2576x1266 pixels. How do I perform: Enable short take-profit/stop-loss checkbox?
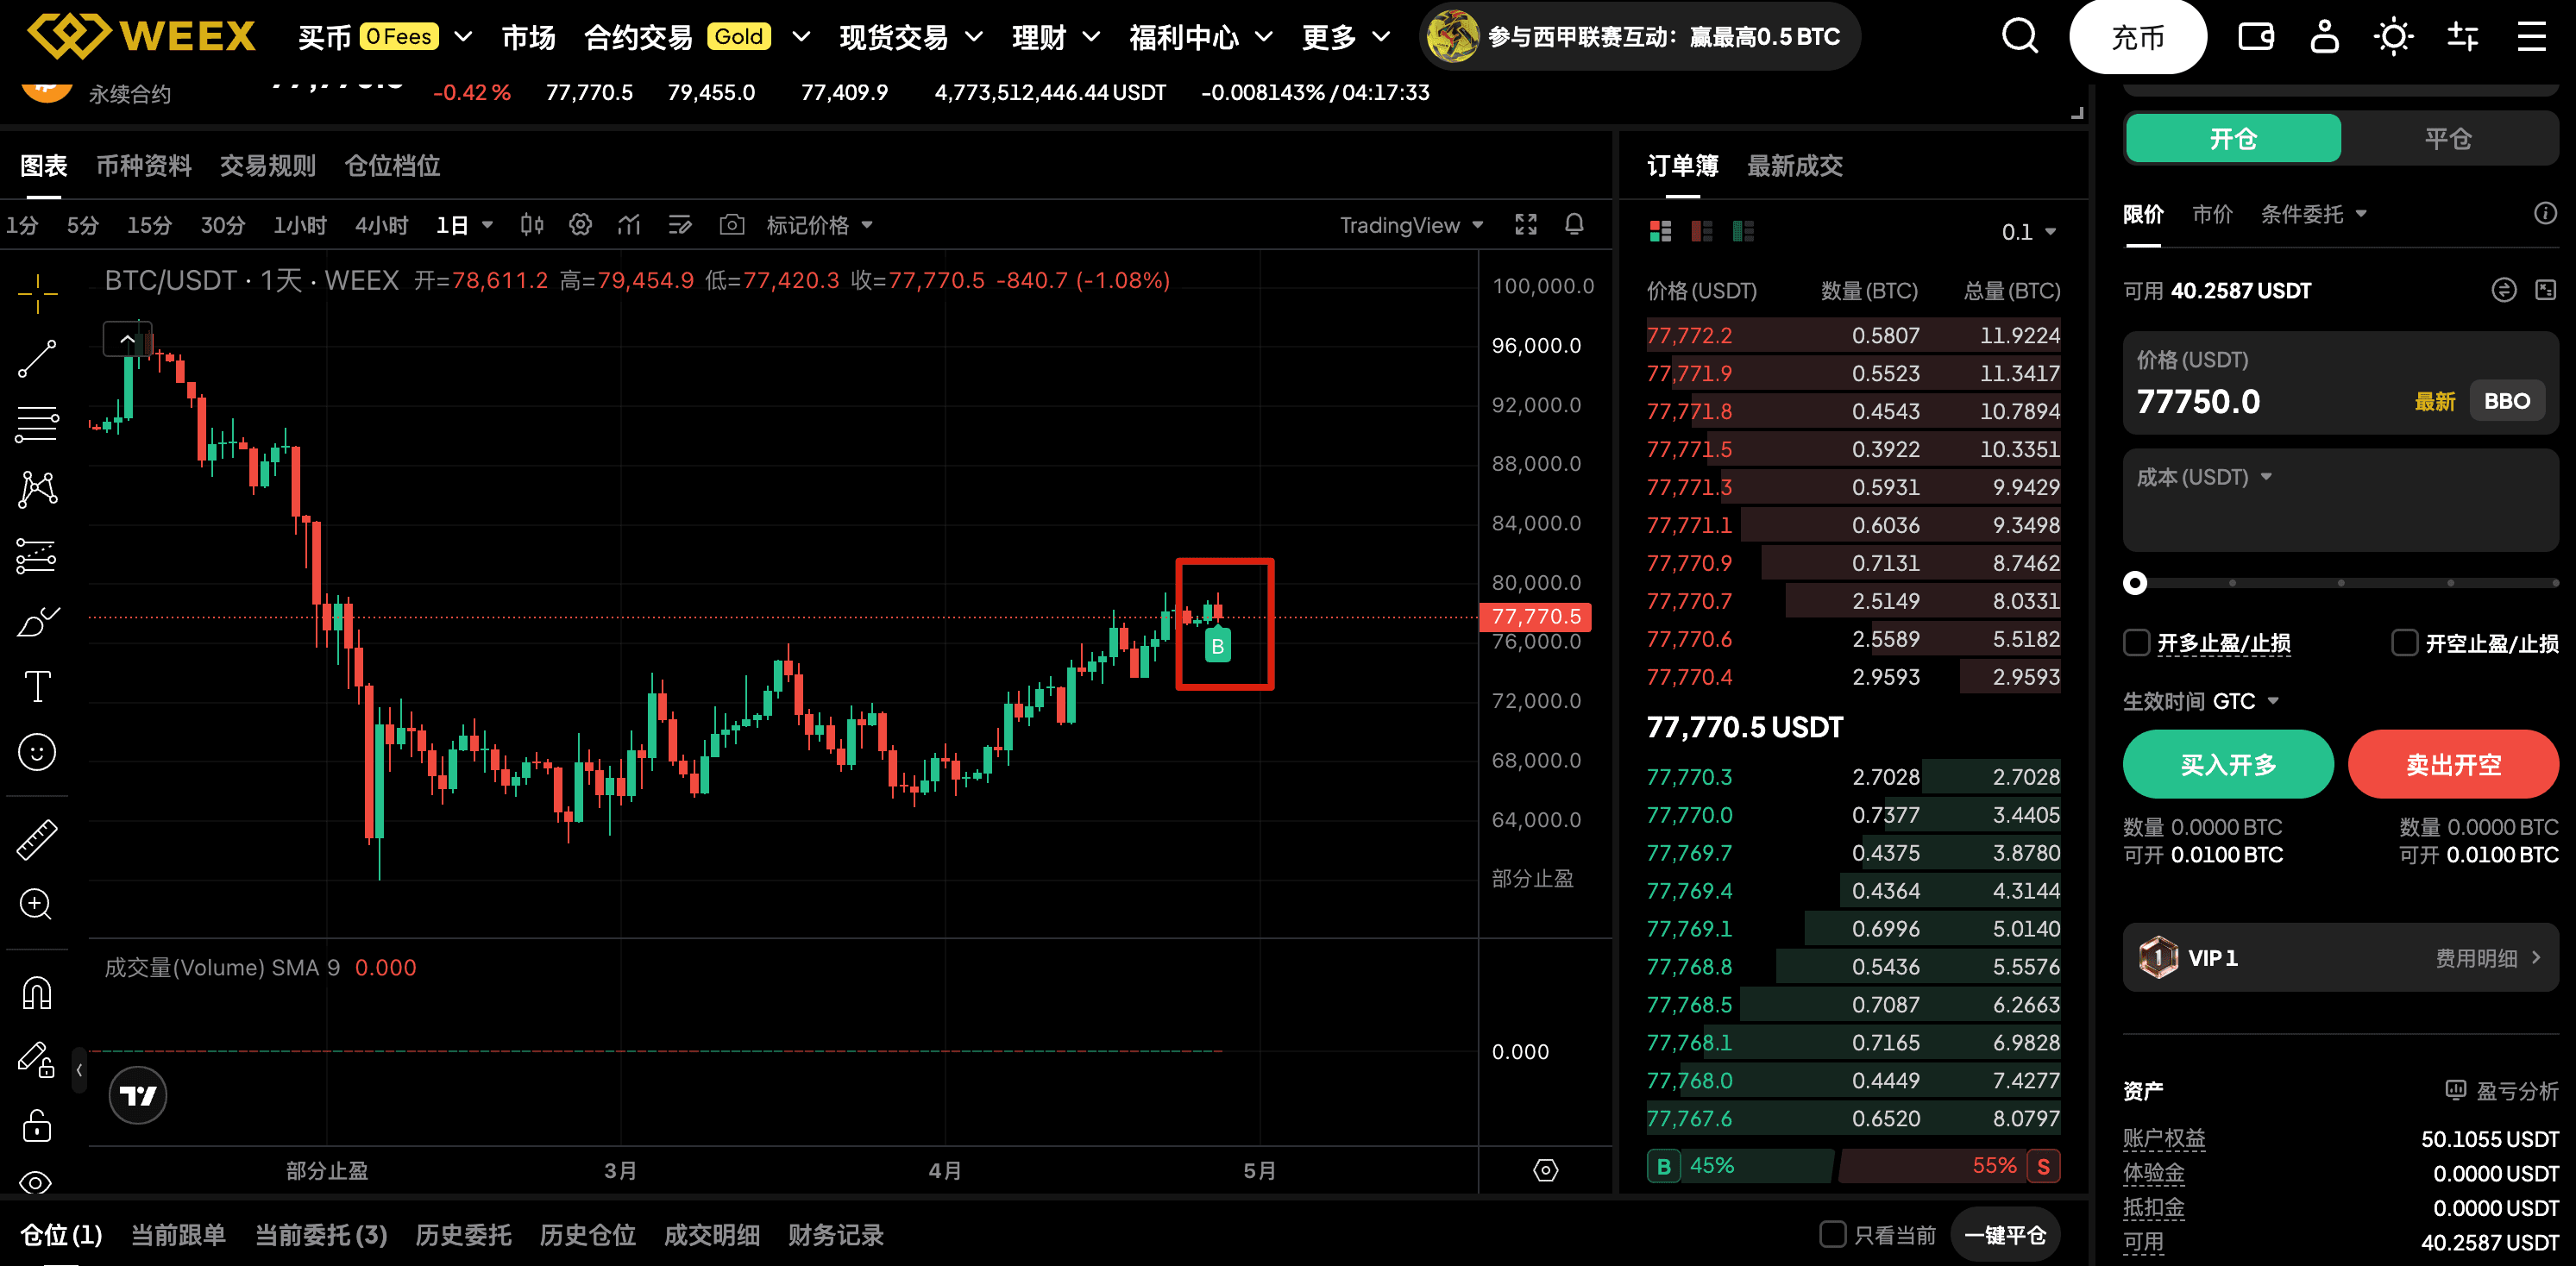coord(2405,642)
